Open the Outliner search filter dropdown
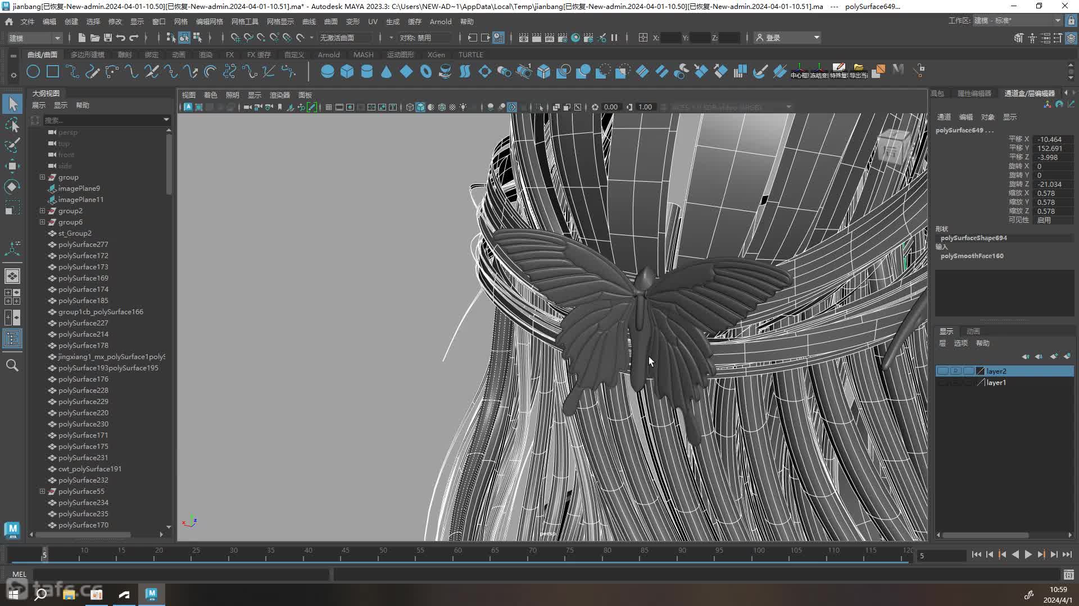The image size is (1079, 606). click(x=166, y=120)
